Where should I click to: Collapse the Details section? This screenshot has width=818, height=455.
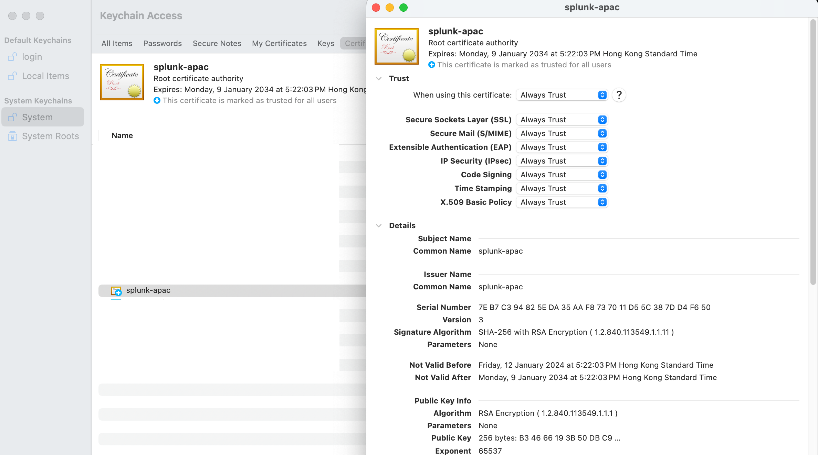coord(379,225)
